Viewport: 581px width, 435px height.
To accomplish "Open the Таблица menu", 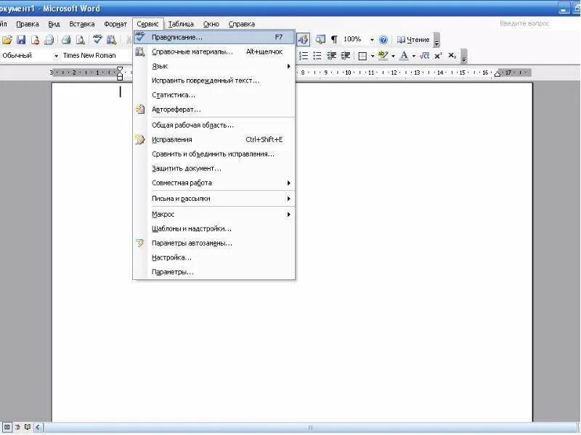I will click(181, 24).
